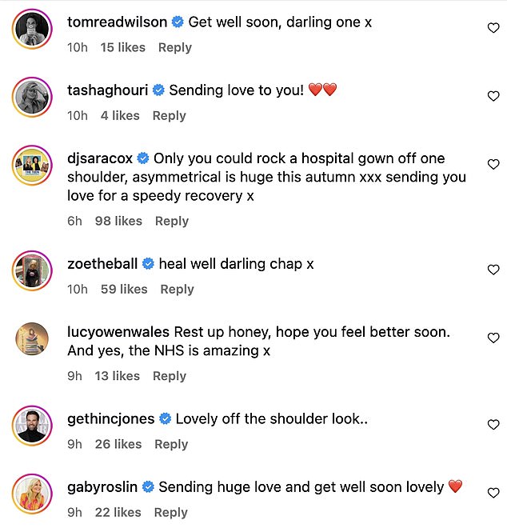The width and height of the screenshot is (507, 528).
Task: Tap the heart beside gethincjones's comment
Action: (493, 425)
